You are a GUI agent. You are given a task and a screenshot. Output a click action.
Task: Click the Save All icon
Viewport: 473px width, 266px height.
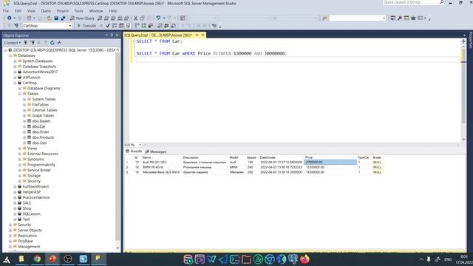pyautogui.click(x=63, y=18)
